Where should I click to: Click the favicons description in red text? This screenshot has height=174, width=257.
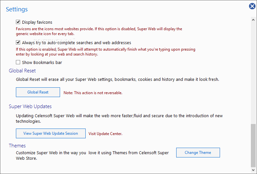pos(99,31)
